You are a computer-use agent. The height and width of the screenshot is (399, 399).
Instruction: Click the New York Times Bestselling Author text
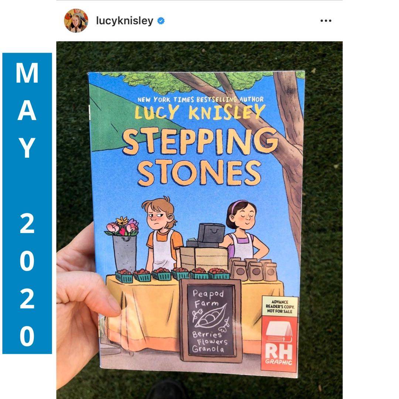click(201, 99)
